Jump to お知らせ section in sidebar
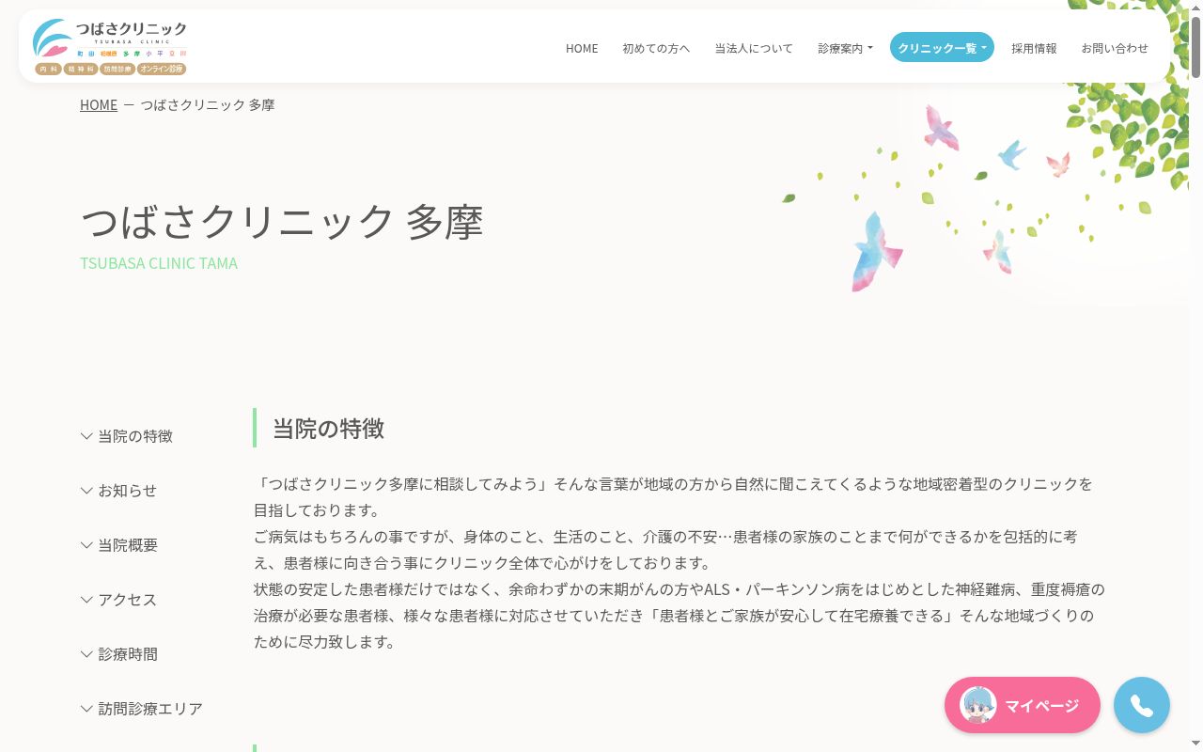 click(118, 491)
